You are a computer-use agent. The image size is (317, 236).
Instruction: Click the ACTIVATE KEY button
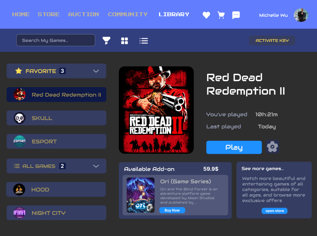tap(272, 40)
